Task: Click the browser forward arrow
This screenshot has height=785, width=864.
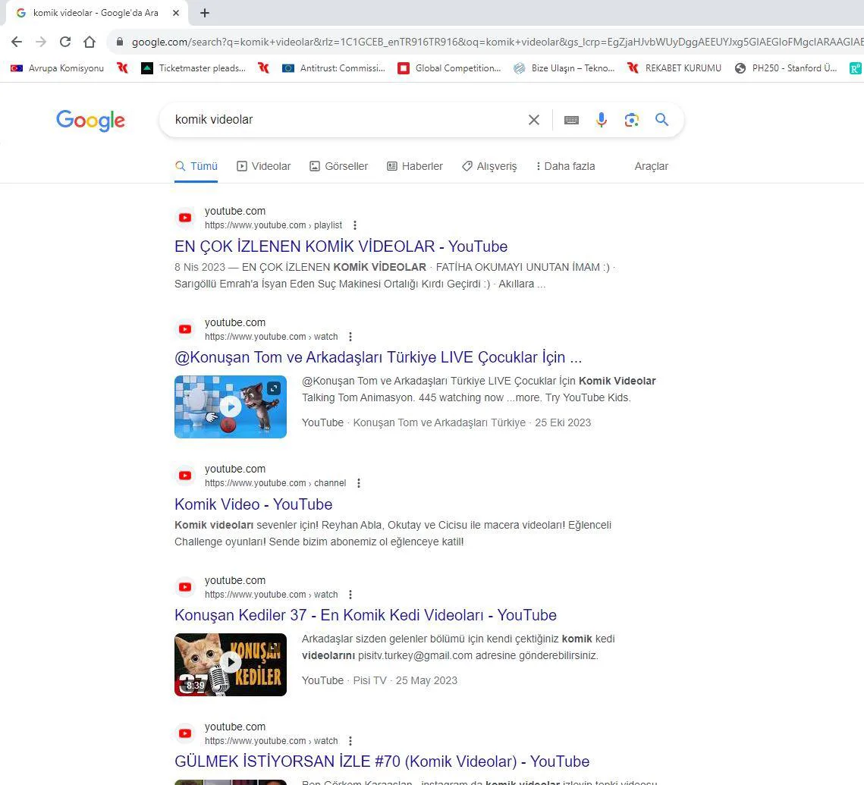Action: [41, 42]
